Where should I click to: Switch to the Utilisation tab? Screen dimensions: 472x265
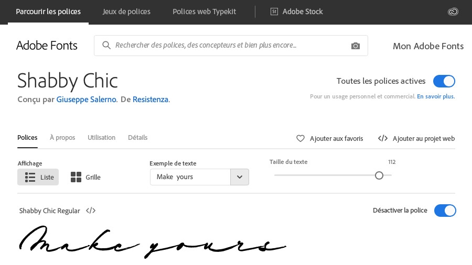[101, 138]
